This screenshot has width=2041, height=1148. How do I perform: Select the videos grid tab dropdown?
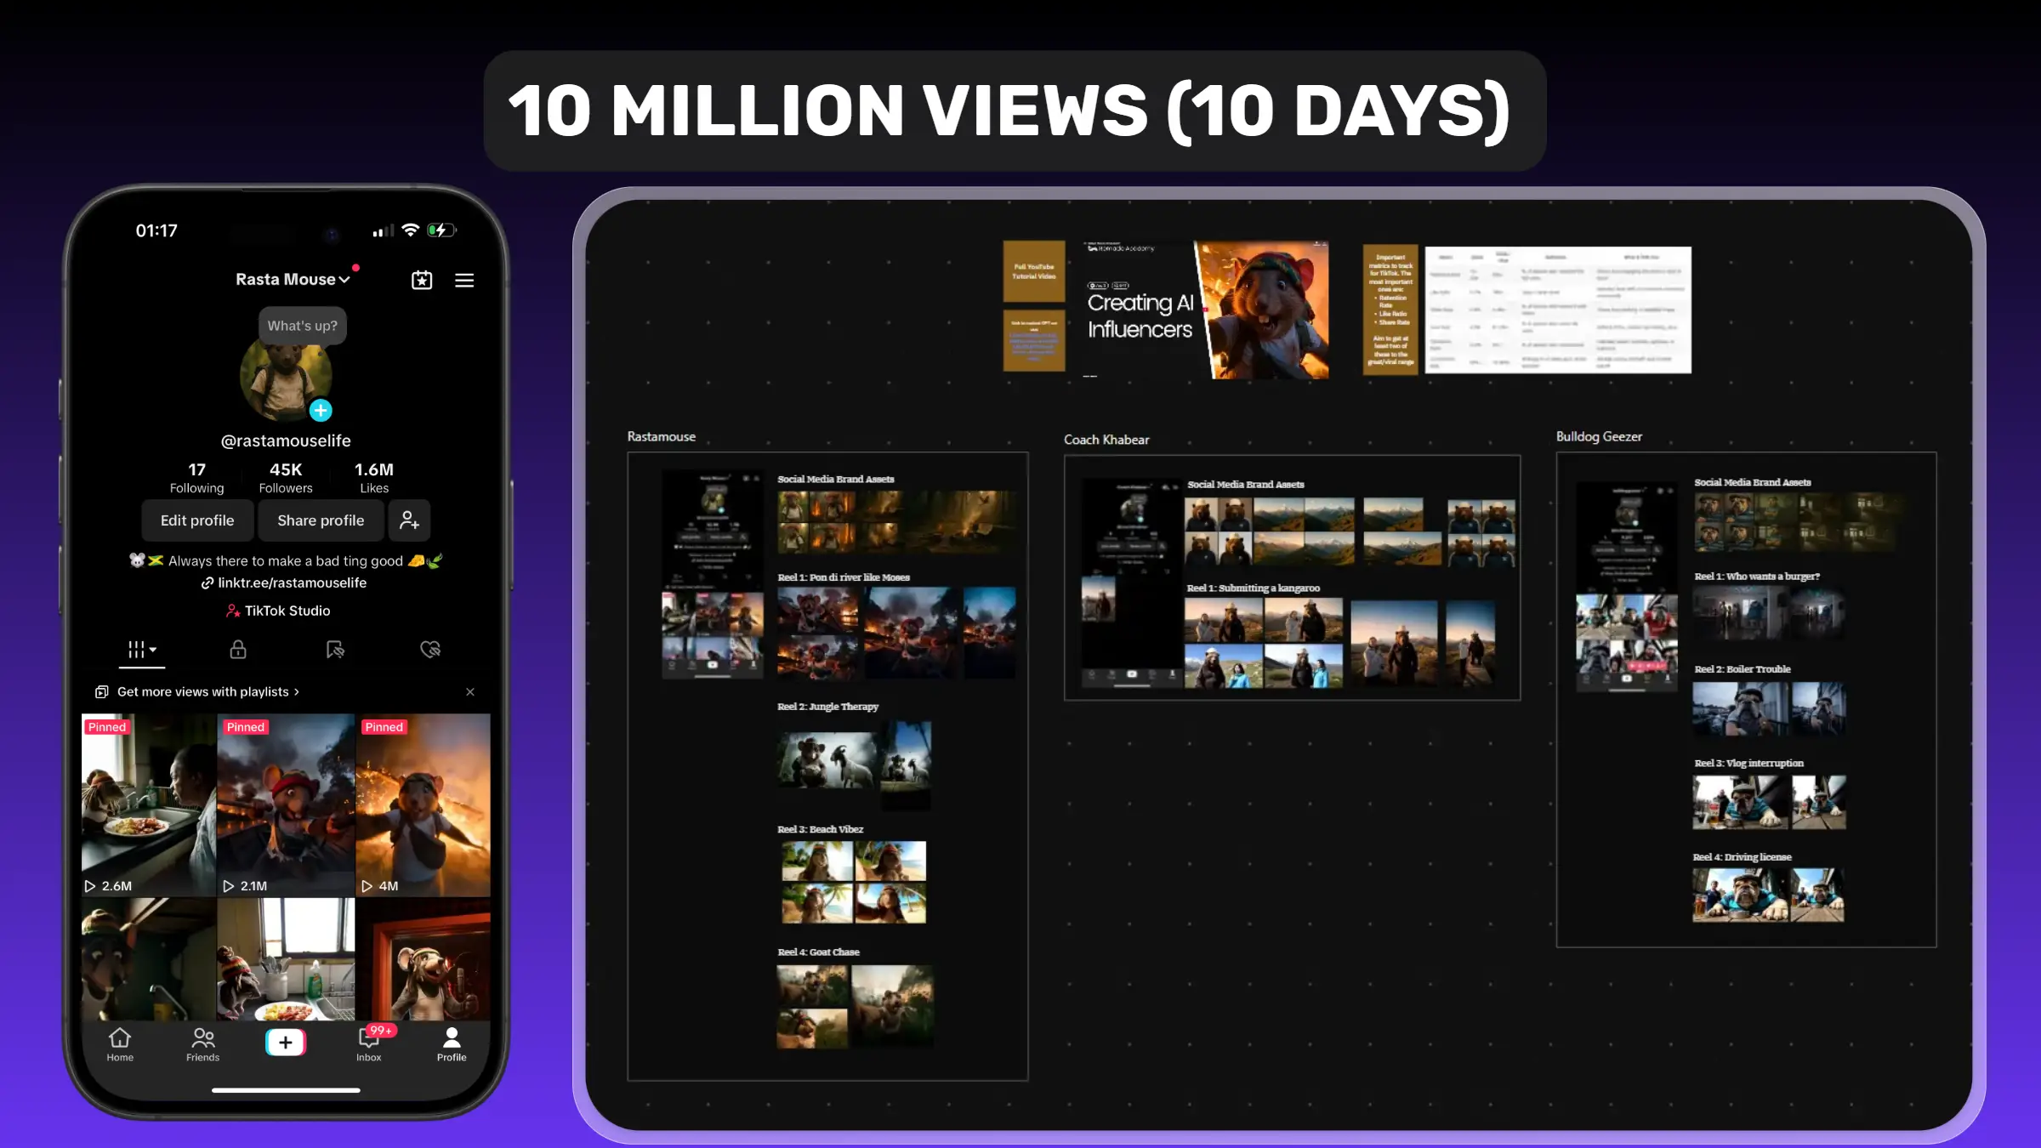(141, 650)
